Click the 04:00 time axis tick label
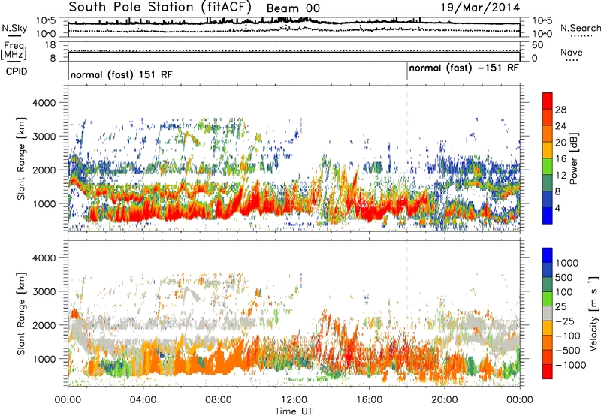The width and height of the screenshot is (601, 416). pos(143,400)
